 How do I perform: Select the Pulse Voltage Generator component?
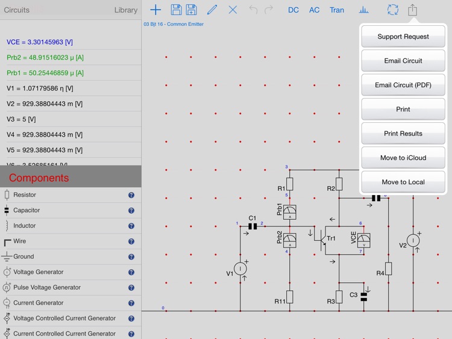tap(71, 287)
